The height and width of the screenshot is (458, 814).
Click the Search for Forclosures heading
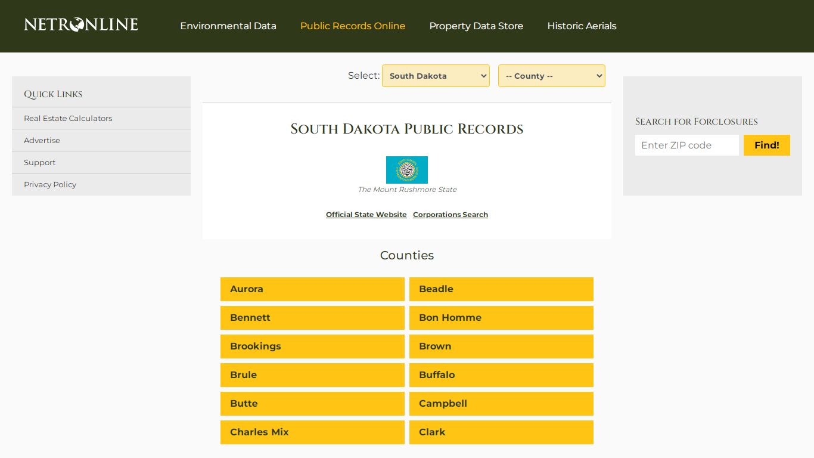point(697,122)
